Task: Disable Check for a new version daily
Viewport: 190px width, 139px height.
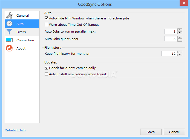Action: 47,68
